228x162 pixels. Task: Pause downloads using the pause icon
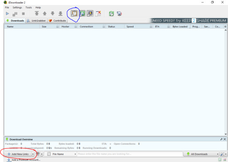(15, 14)
